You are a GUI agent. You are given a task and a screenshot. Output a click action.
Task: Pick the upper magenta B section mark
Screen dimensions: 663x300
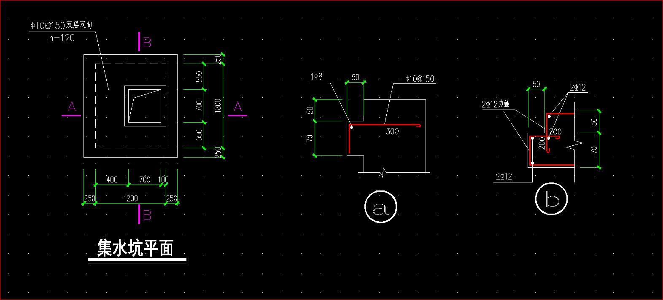point(145,43)
